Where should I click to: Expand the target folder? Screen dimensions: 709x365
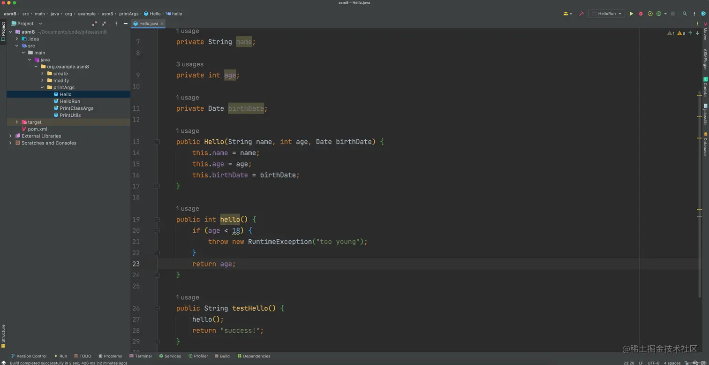click(x=17, y=122)
